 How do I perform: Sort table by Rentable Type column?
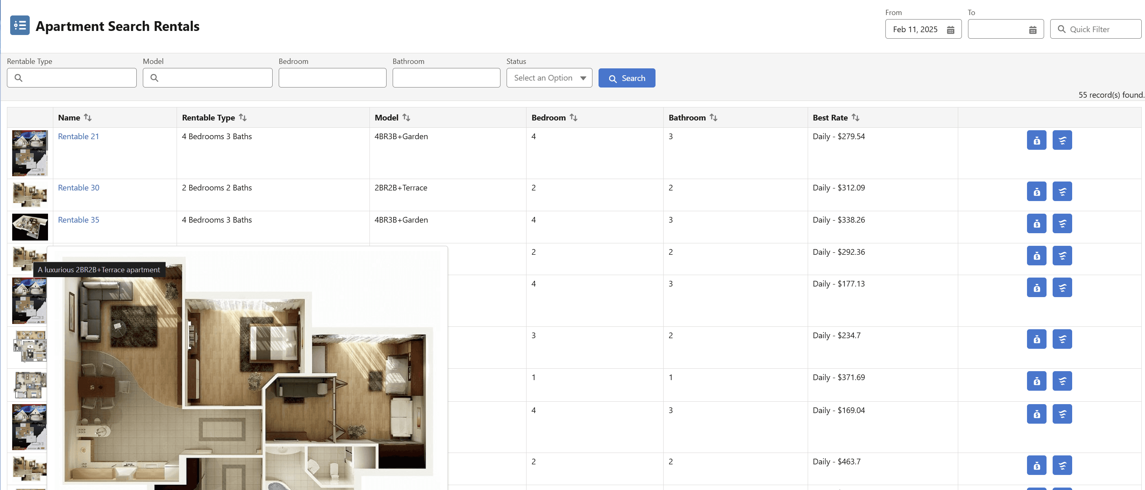click(242, 117)
